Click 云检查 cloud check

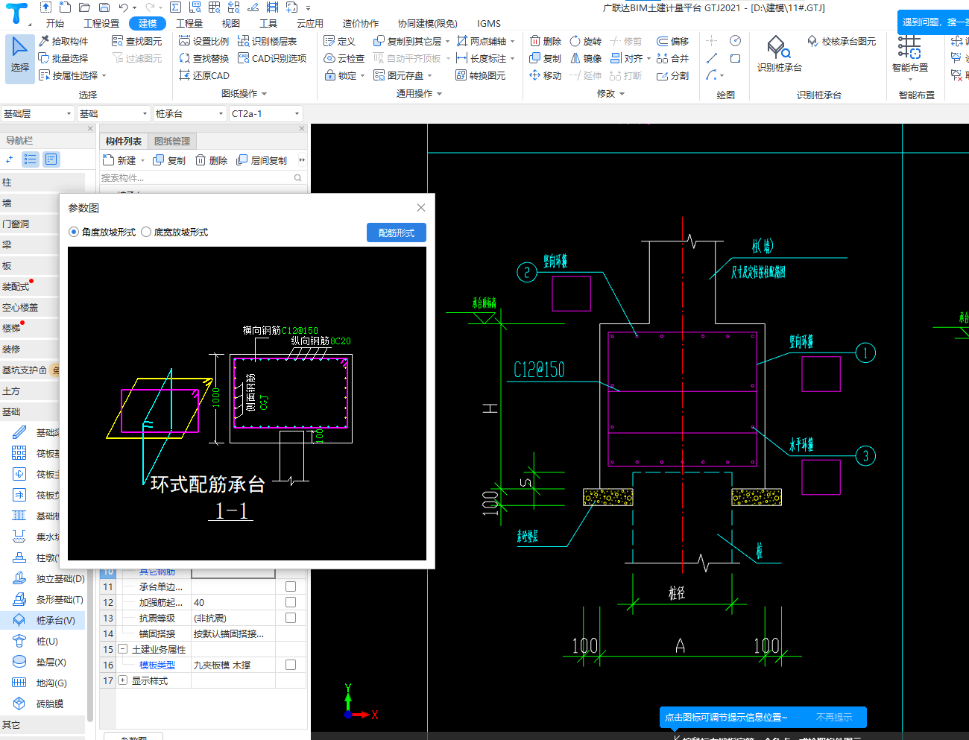(344, 58)
